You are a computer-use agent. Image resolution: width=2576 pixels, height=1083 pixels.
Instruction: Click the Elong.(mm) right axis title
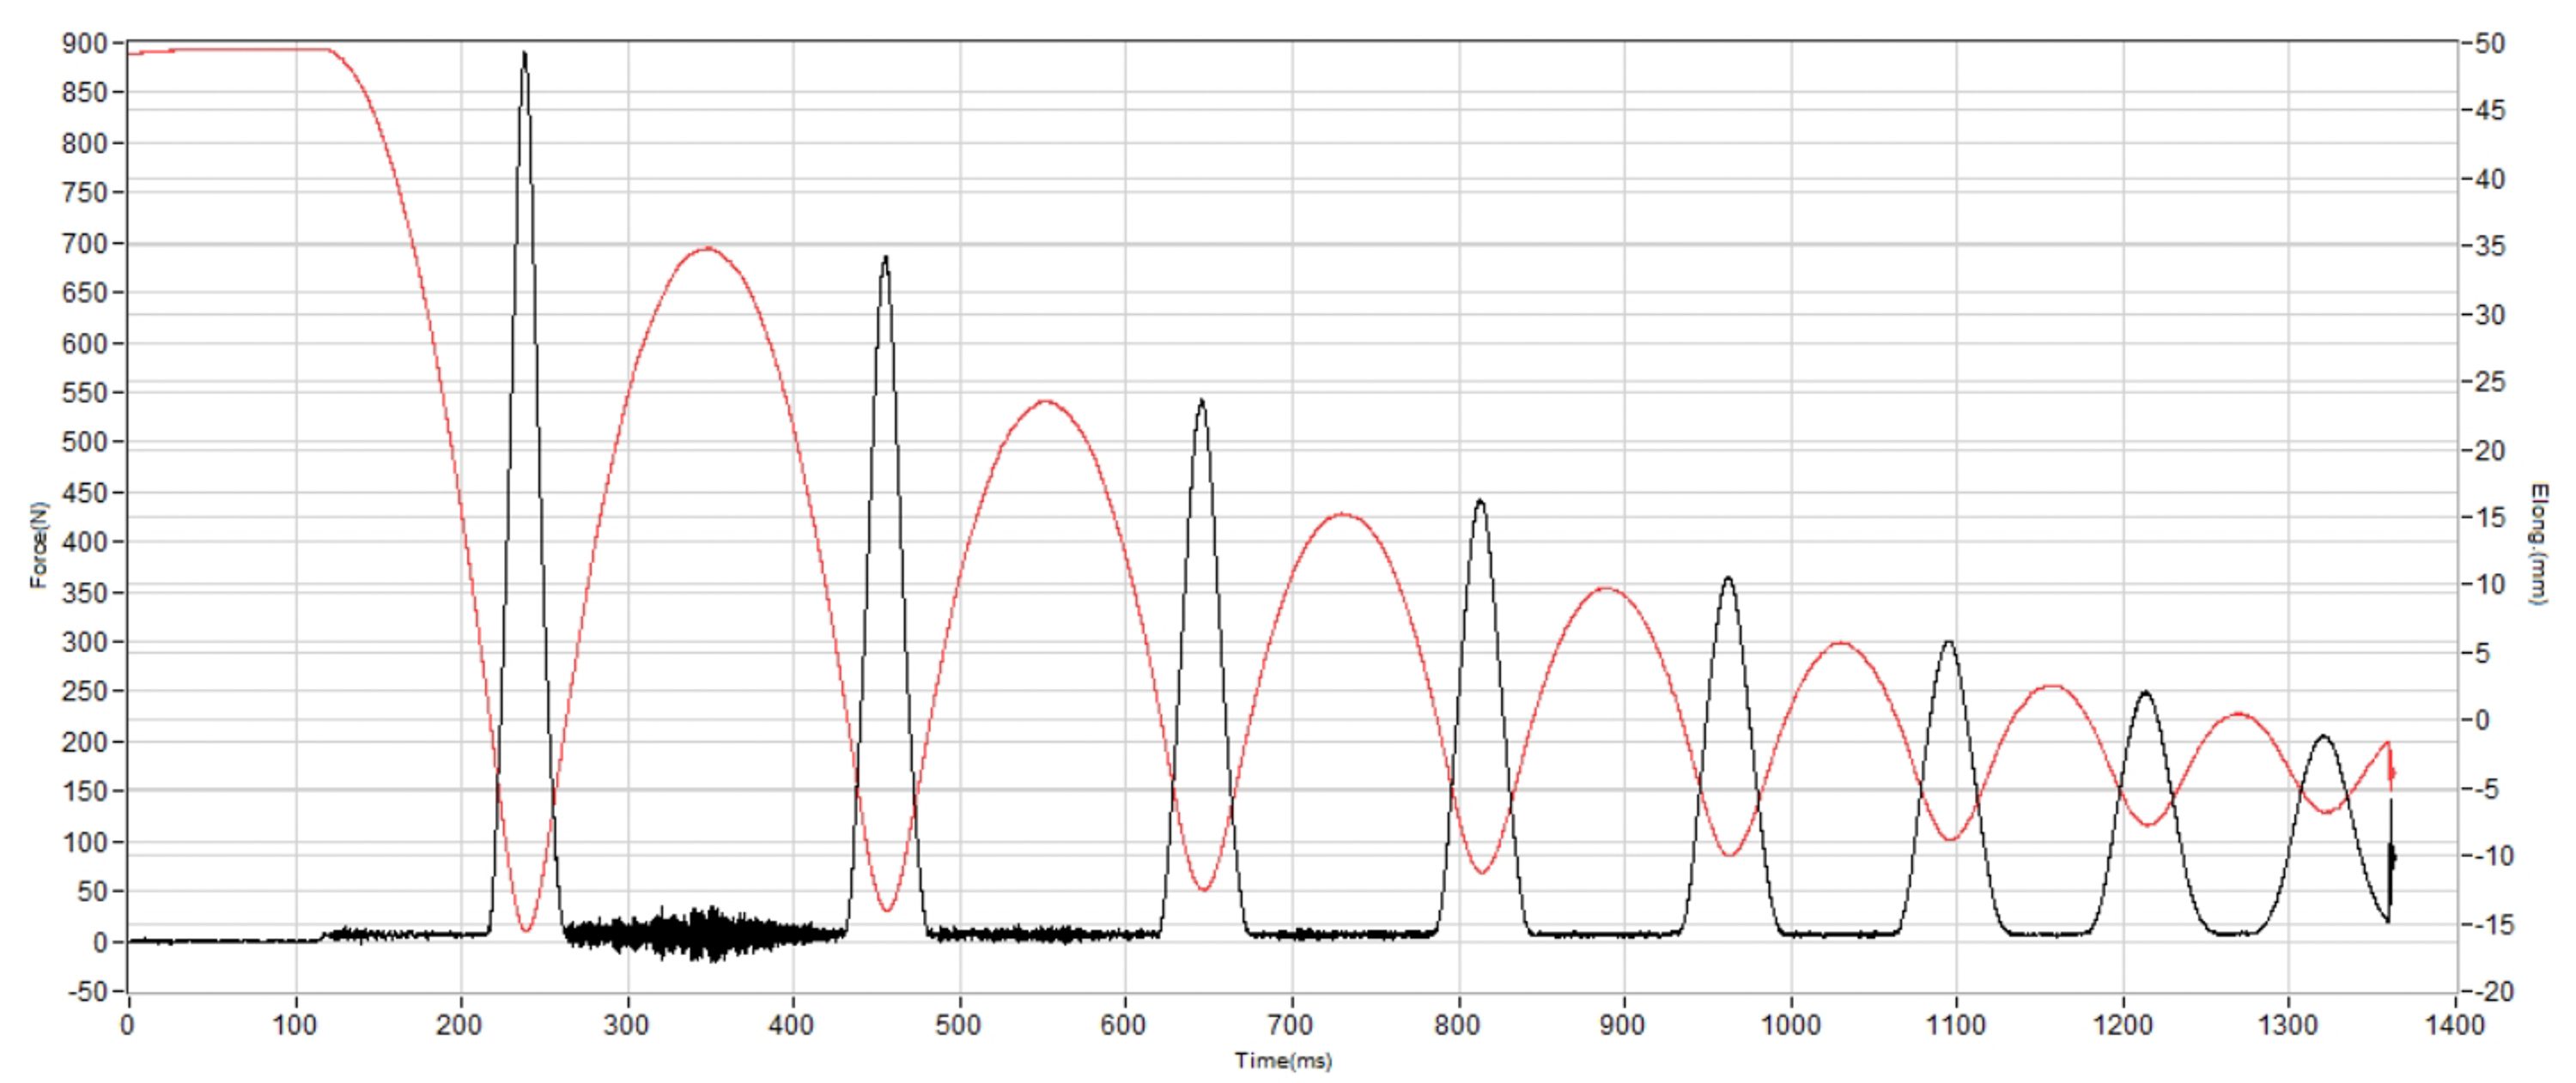(x=2538, y=544)
